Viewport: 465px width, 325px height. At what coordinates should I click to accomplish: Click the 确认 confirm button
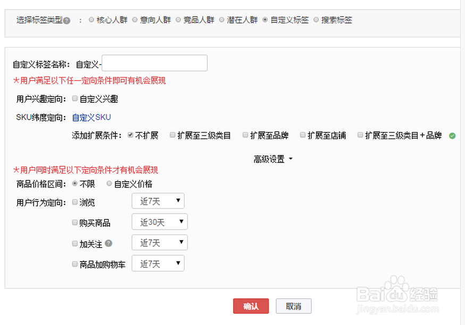tap(252, 306)
